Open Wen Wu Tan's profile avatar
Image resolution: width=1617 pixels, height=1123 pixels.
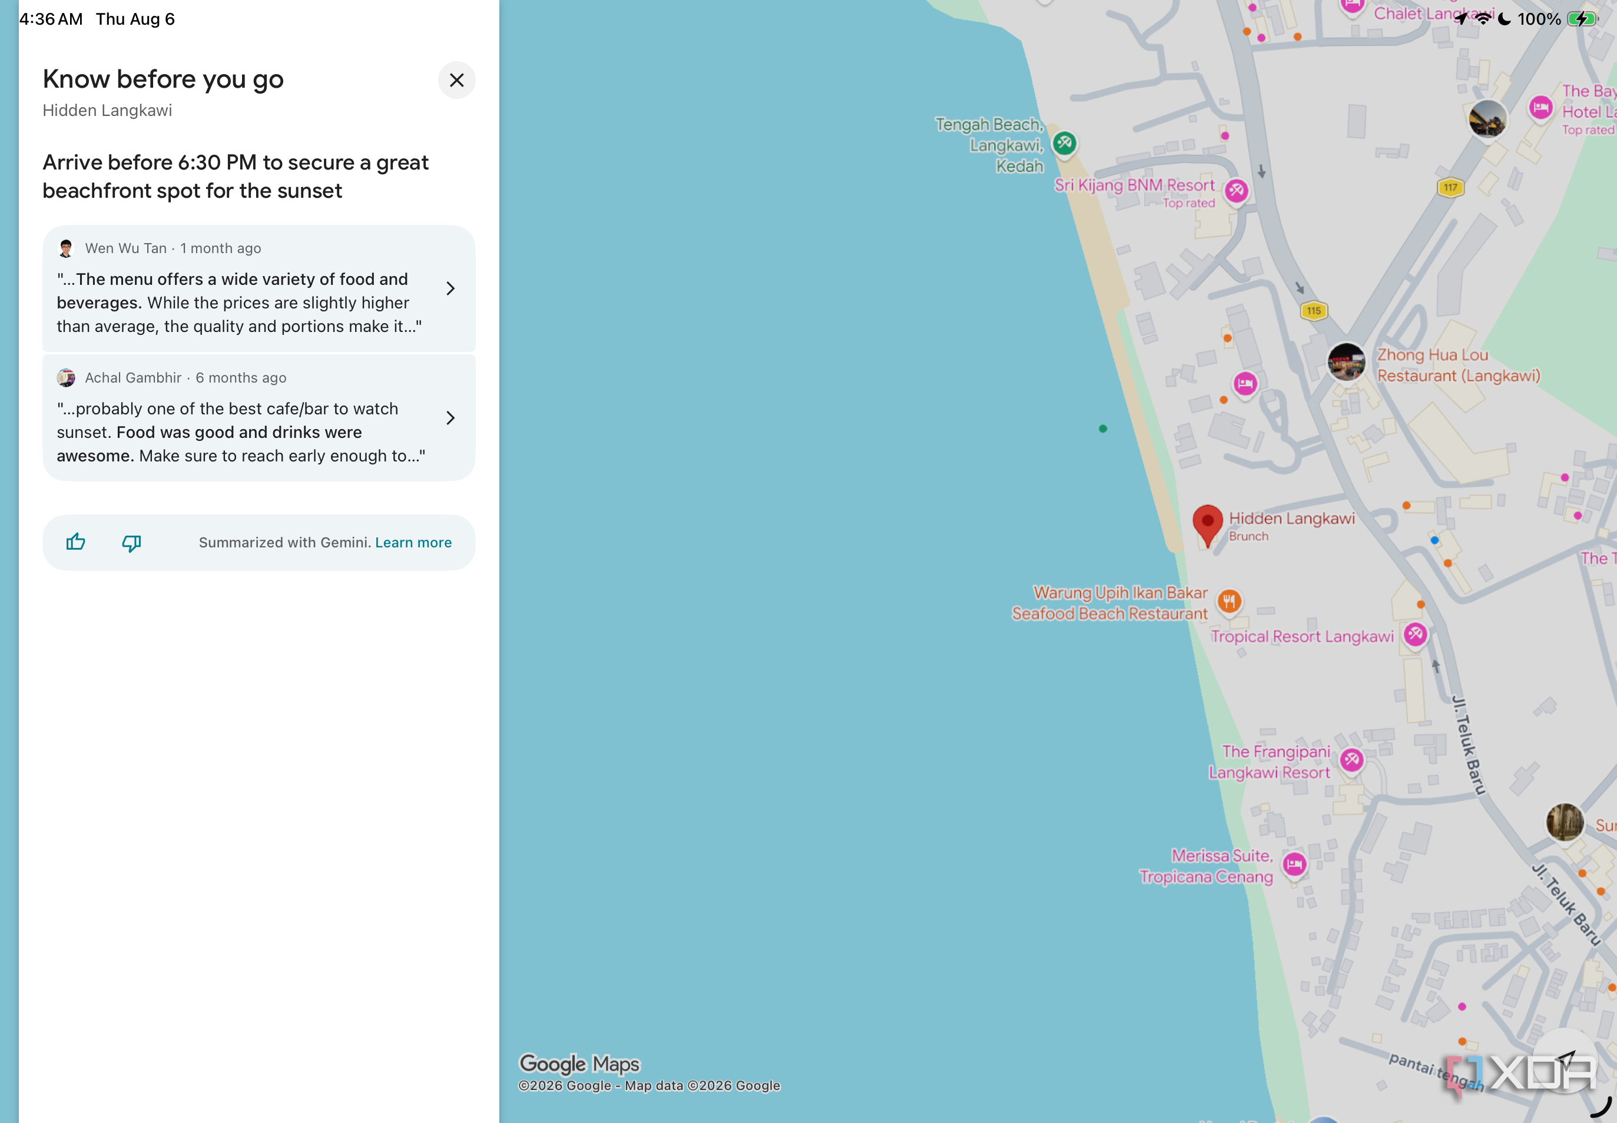[x=66, y=248]
